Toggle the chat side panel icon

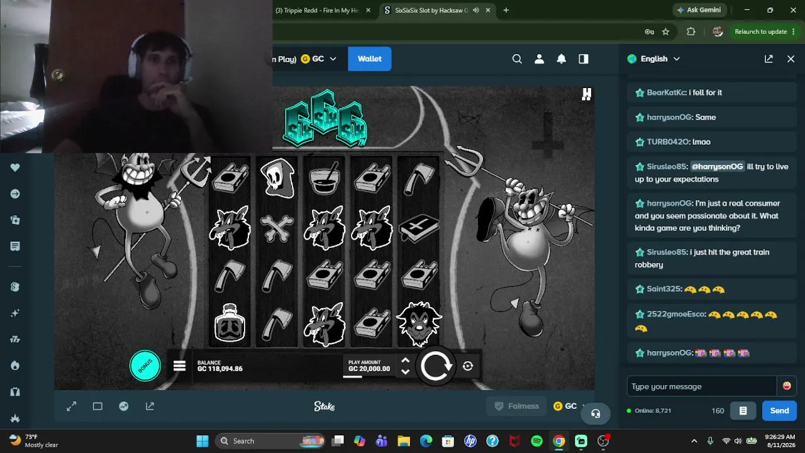click(584, 59)
